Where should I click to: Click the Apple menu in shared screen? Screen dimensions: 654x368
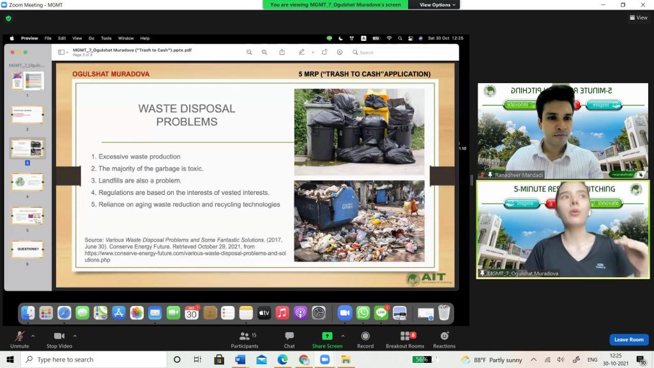coord(11,38)
